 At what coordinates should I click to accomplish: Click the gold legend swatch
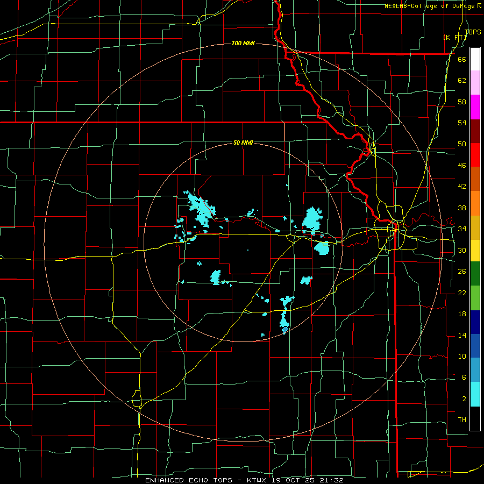475,227
